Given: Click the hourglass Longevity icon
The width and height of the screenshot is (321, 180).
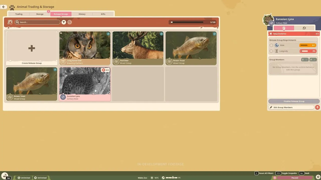Looking at the screenshot, I should (x=277, y=51).
